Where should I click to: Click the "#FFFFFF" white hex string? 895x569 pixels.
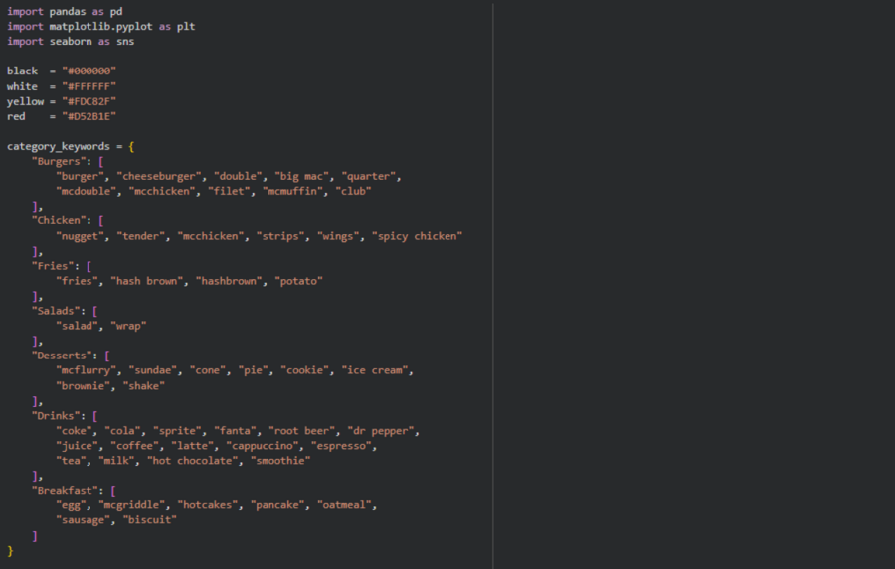[x=89, y=86]
